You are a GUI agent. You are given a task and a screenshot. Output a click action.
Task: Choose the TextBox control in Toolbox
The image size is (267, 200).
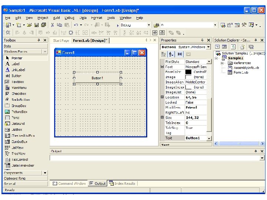[x=25, y=82]
